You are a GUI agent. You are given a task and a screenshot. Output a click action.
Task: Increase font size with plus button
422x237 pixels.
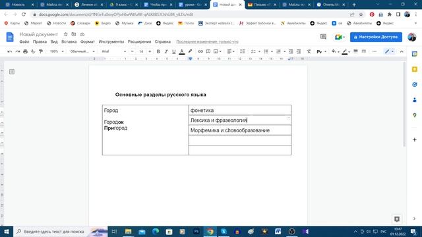(x=150, y=51)
